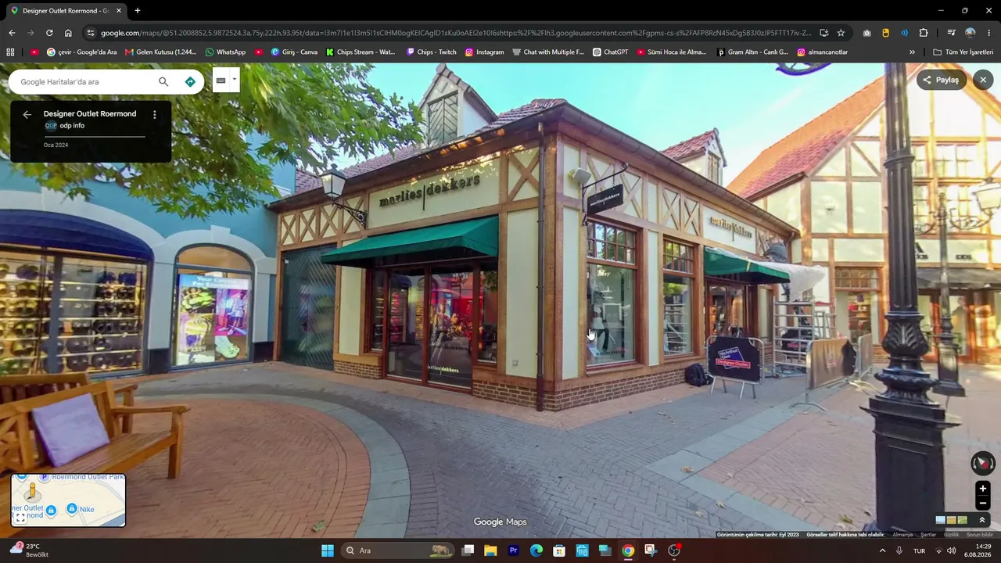Image resolution: width=1001 pixels, height=563 pixels.
Task: Open the çevir - Google'da Ara bookmark
Action: coord(81,52)
